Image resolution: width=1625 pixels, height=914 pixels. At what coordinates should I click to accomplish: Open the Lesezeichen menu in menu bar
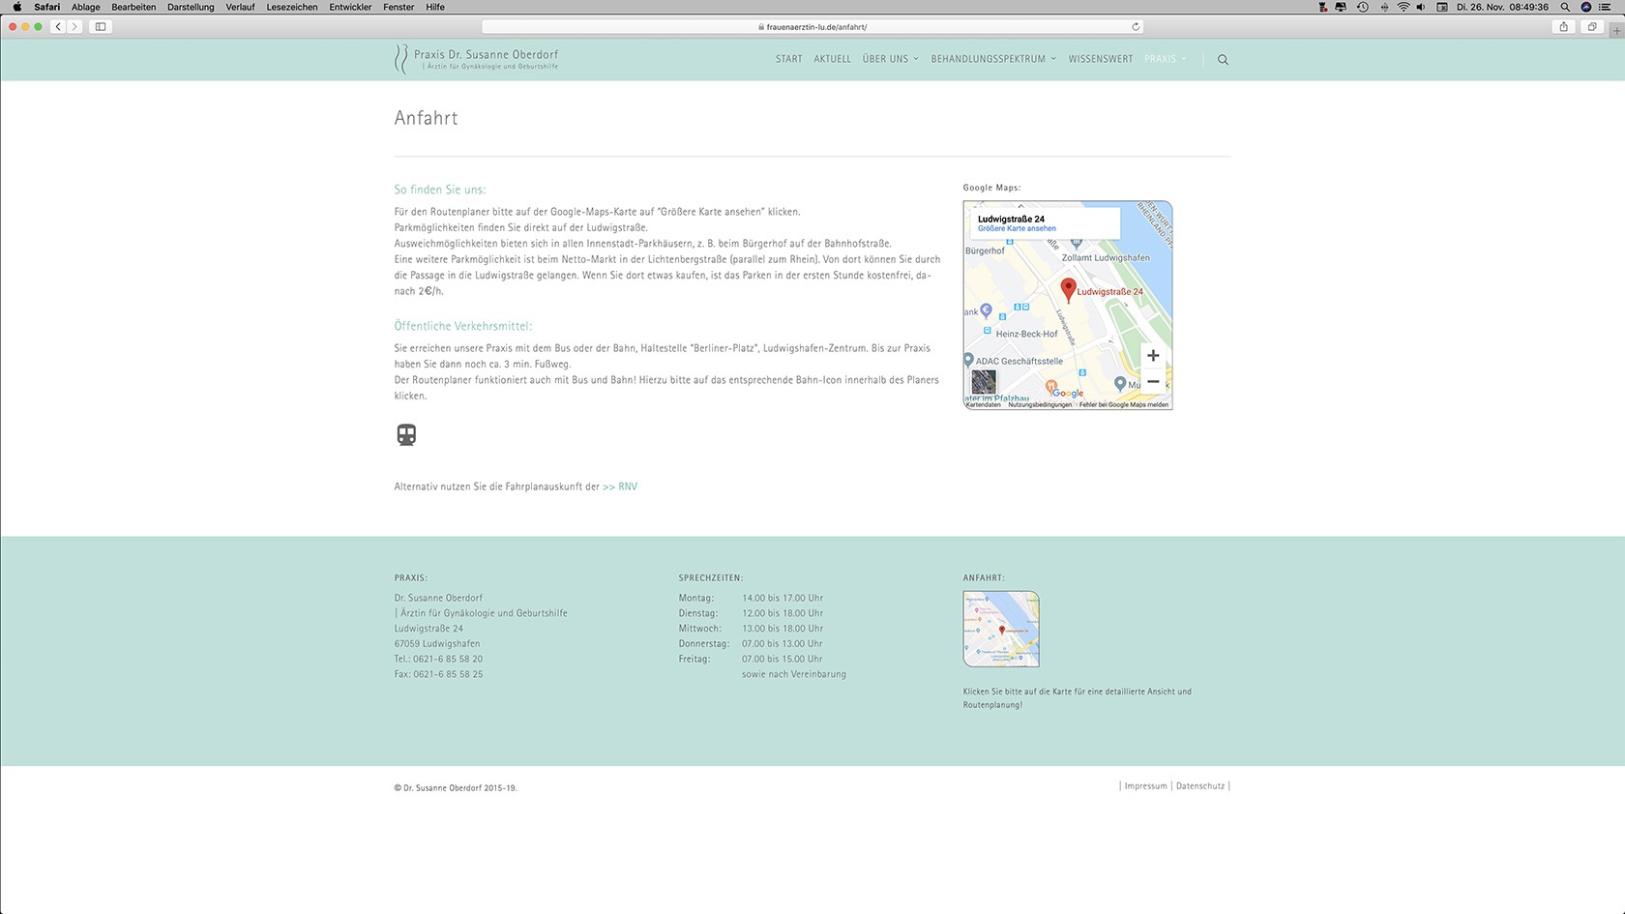(292, 7)
